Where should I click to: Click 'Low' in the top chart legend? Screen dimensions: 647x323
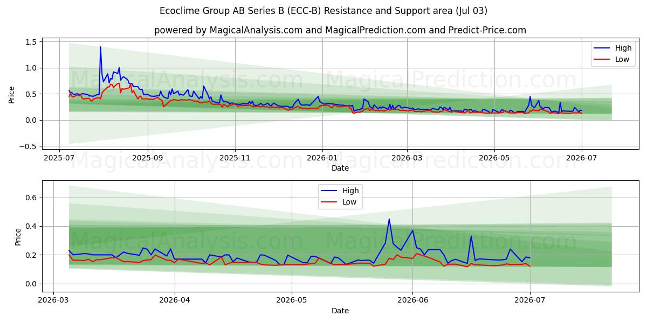622,59
